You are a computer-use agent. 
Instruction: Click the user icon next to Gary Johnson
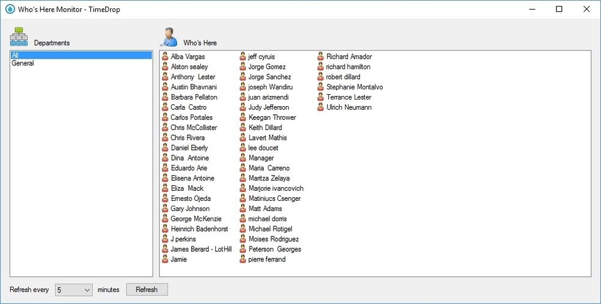165,209
